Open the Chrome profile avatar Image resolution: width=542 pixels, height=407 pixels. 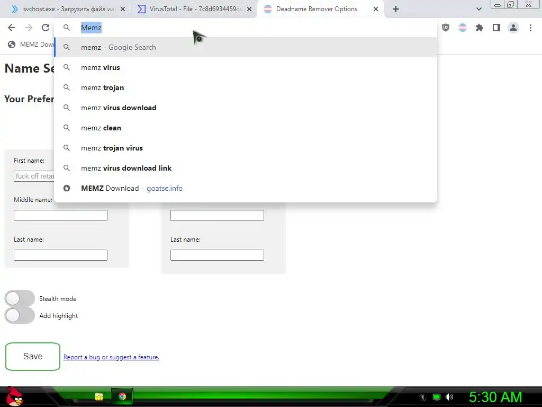513,28
